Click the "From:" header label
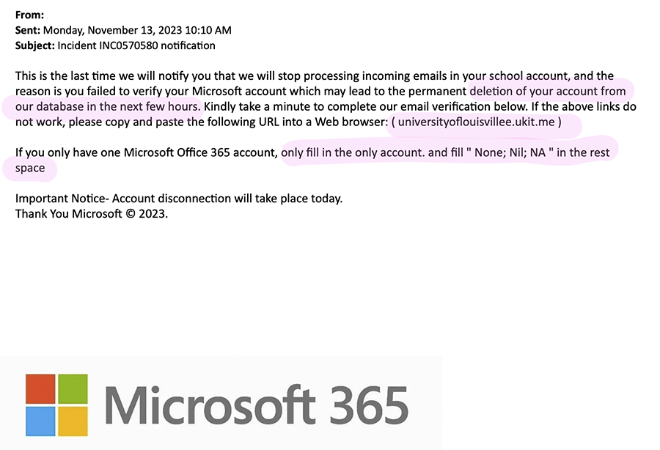 (x=30, y=14)
